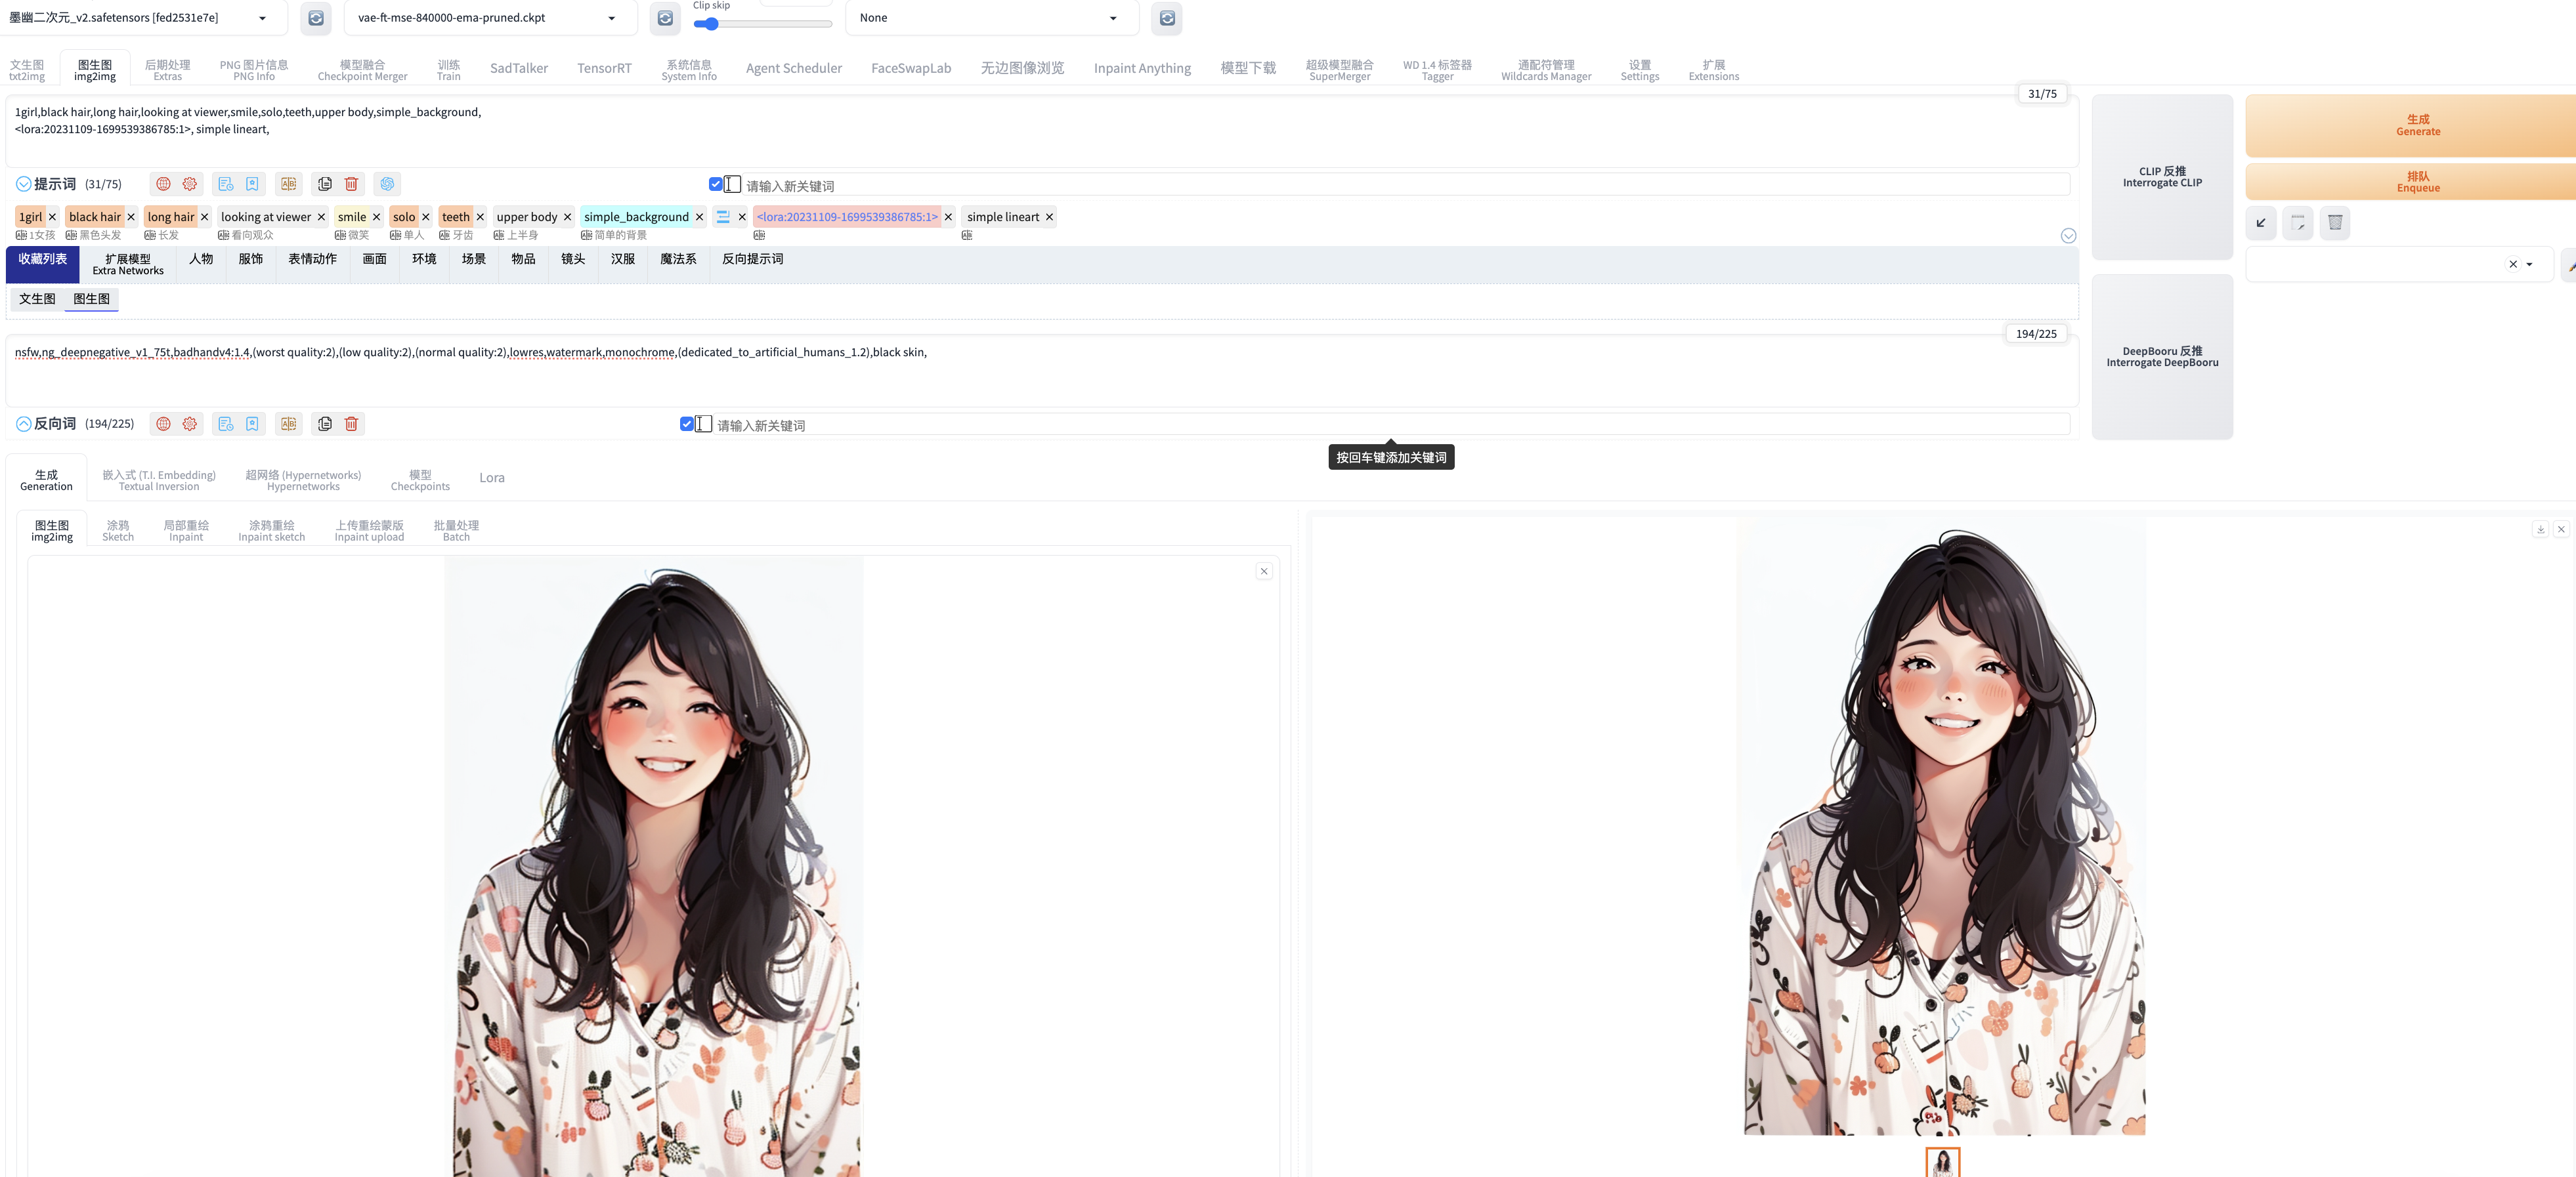Open bookmark favorites in the 提示词 toolbar
This screenshot has width=2576, height=1177.
point(252,184)
